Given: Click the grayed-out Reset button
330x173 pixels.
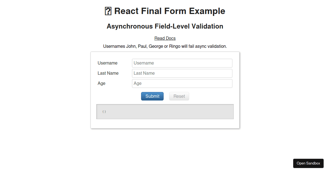Looking at the screenshot, I should click(x=179, y=96).
